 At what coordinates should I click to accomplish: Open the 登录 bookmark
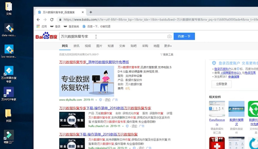[x=55, y=26]
